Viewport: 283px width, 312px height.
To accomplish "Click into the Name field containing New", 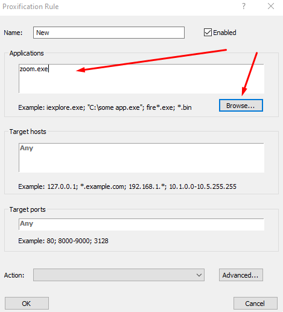I will (x=109, y=33).
